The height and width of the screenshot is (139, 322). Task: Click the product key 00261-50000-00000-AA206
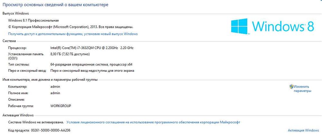[x=50, y=130]
